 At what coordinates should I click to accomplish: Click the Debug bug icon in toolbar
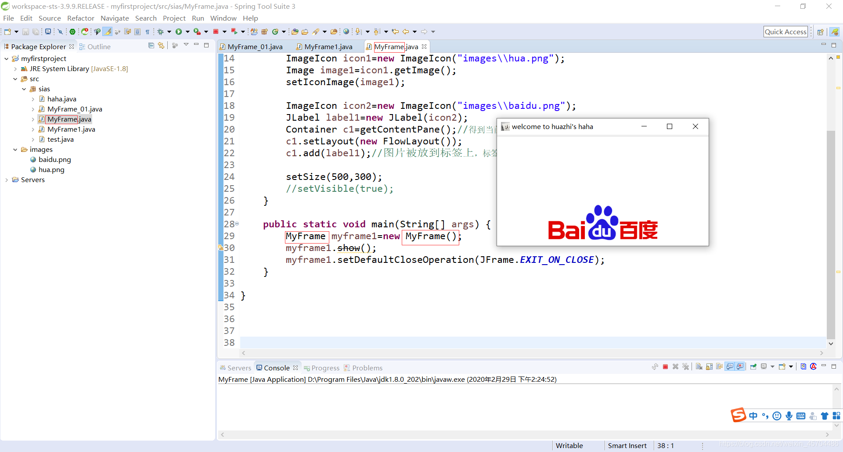161,32
